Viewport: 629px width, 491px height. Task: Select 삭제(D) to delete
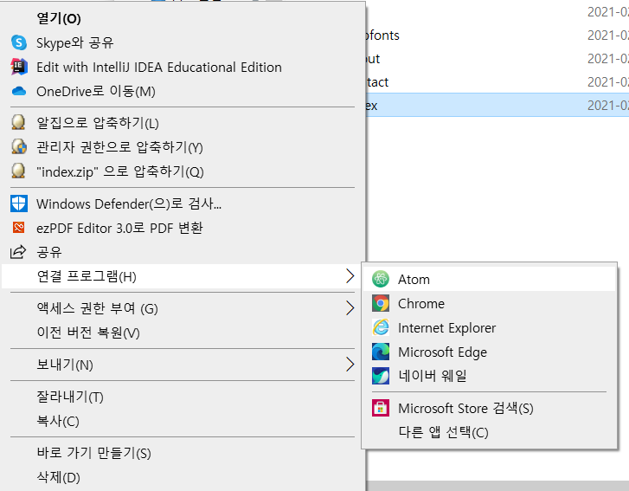coord(183,477)
